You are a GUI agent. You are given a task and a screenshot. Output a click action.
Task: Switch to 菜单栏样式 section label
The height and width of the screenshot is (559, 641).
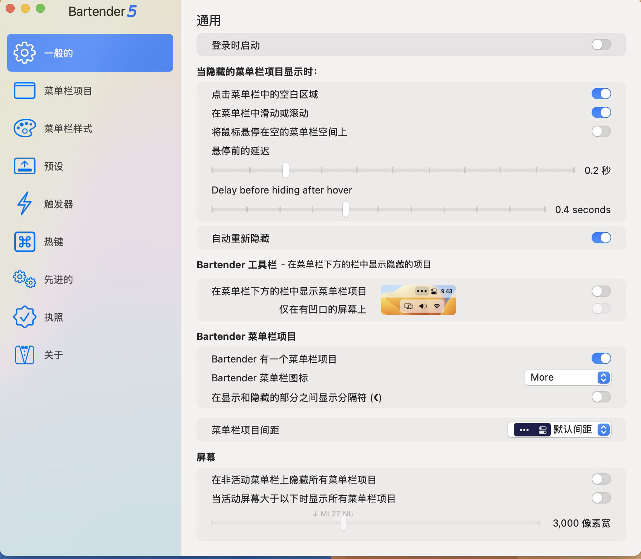point(68,129)
